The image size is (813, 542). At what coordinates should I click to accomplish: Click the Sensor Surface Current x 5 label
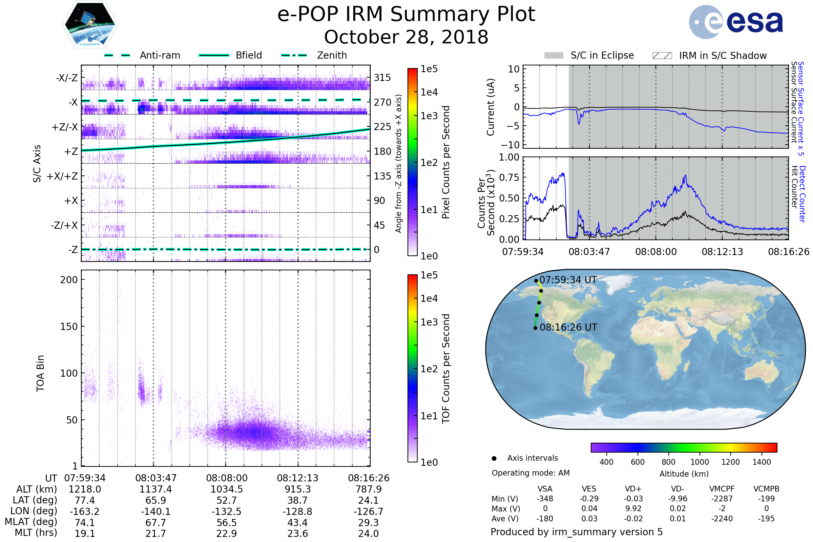[800, 108]
